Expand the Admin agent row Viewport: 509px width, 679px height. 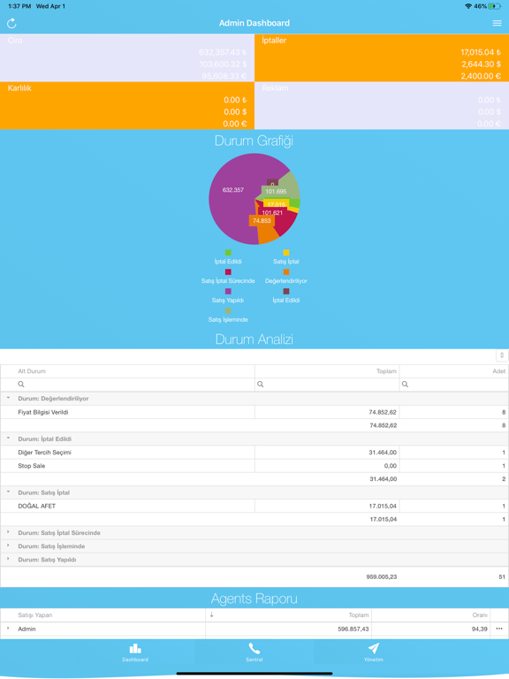8,629
